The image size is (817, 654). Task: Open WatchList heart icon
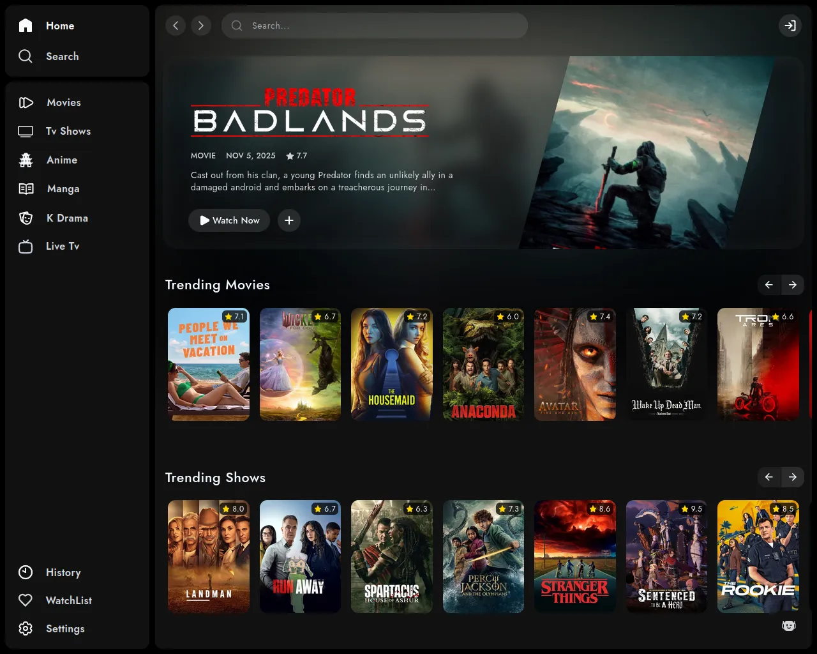26,600
